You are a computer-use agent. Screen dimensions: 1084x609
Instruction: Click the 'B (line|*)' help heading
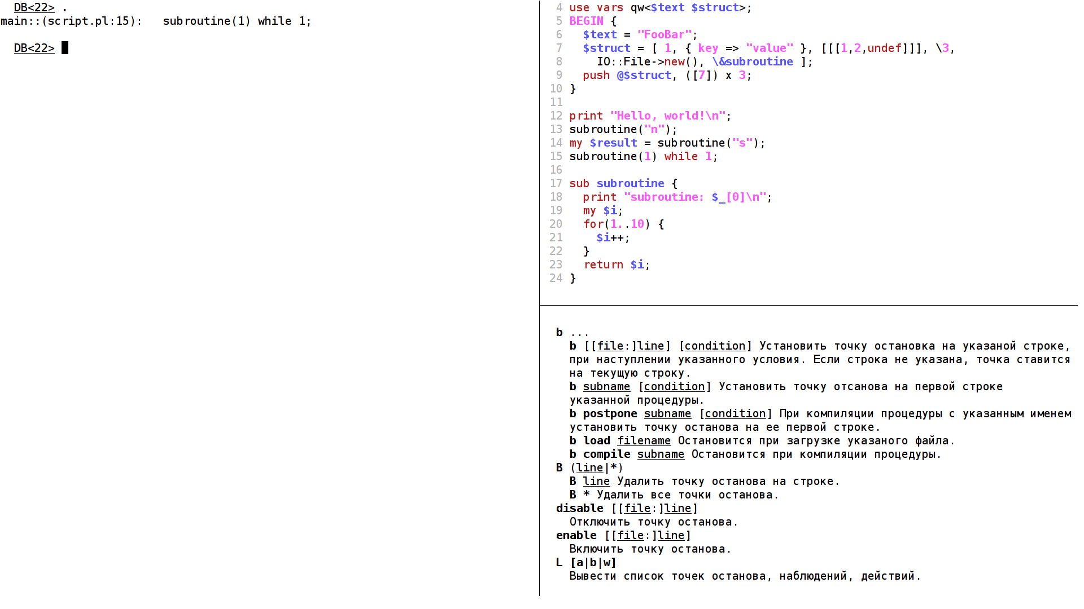click(x=589, y=467)
